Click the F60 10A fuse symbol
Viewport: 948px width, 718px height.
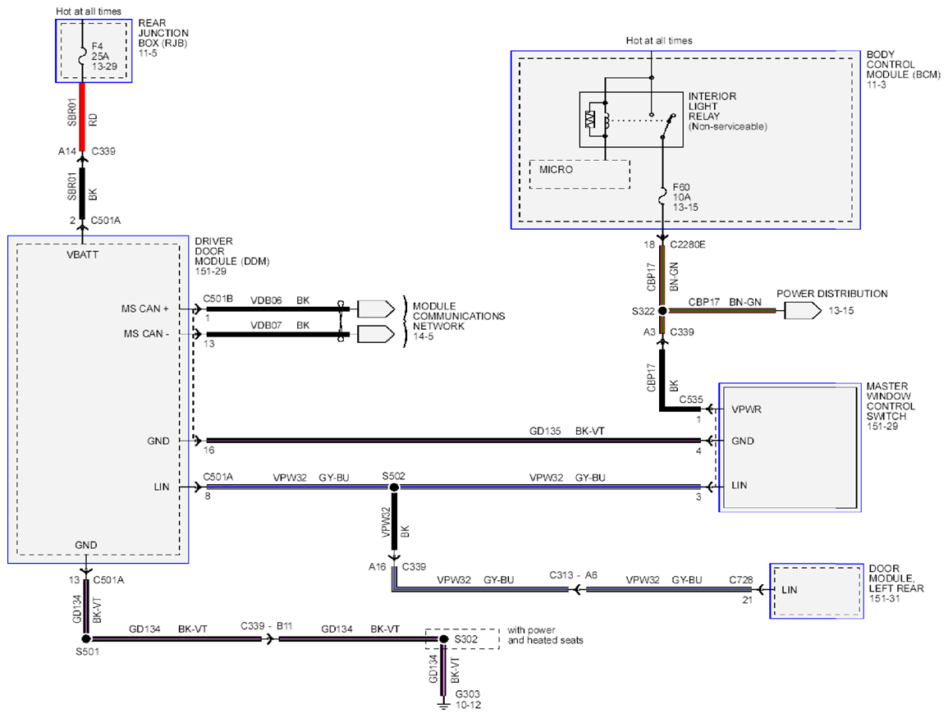(x=662, y=196)
